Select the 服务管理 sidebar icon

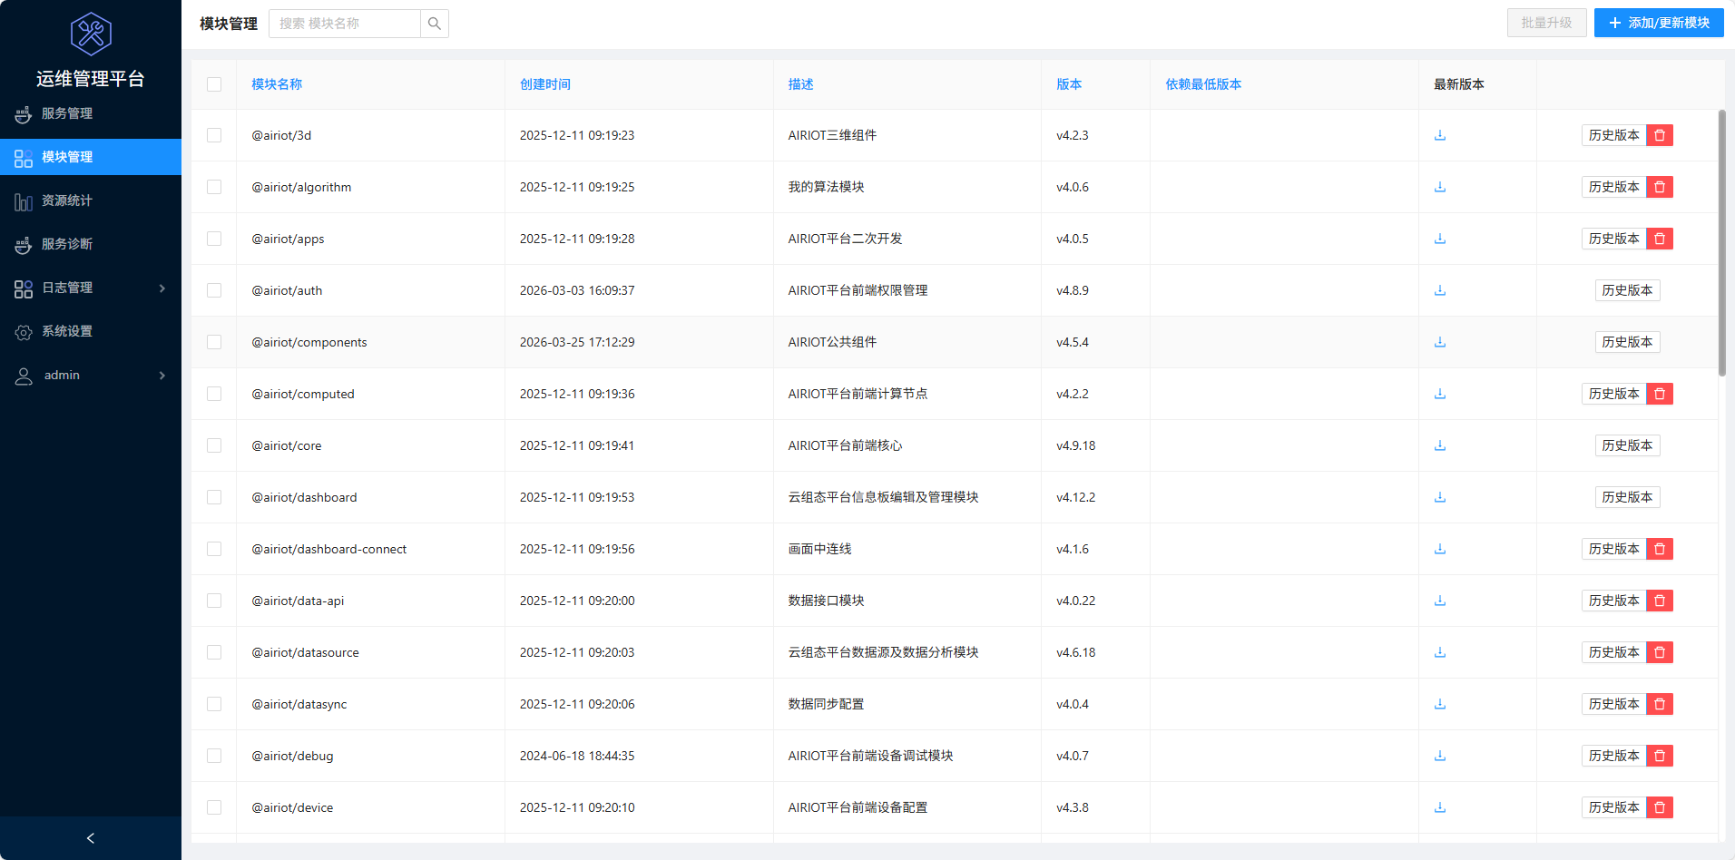[x=23, y=113]
